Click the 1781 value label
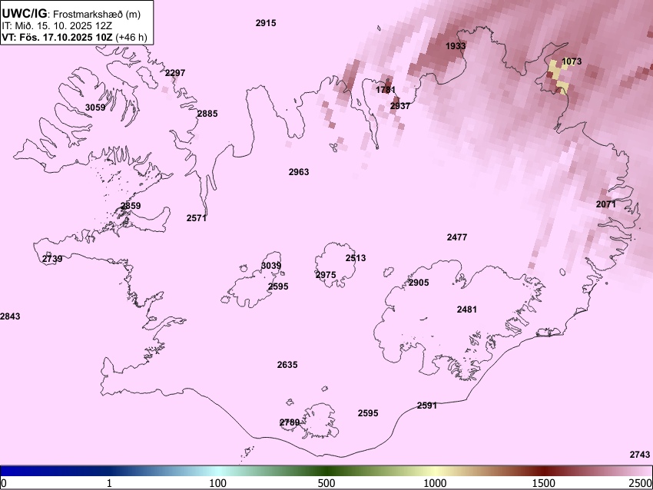 [x=386, y=90]
